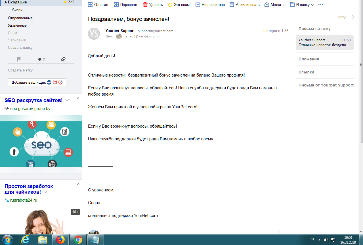Image resolution: width=363 pixels, height=245 pixels.
Task: Filter messages with attachments paperclip icon
Action: pyautogui.click(x=63, y=59)
